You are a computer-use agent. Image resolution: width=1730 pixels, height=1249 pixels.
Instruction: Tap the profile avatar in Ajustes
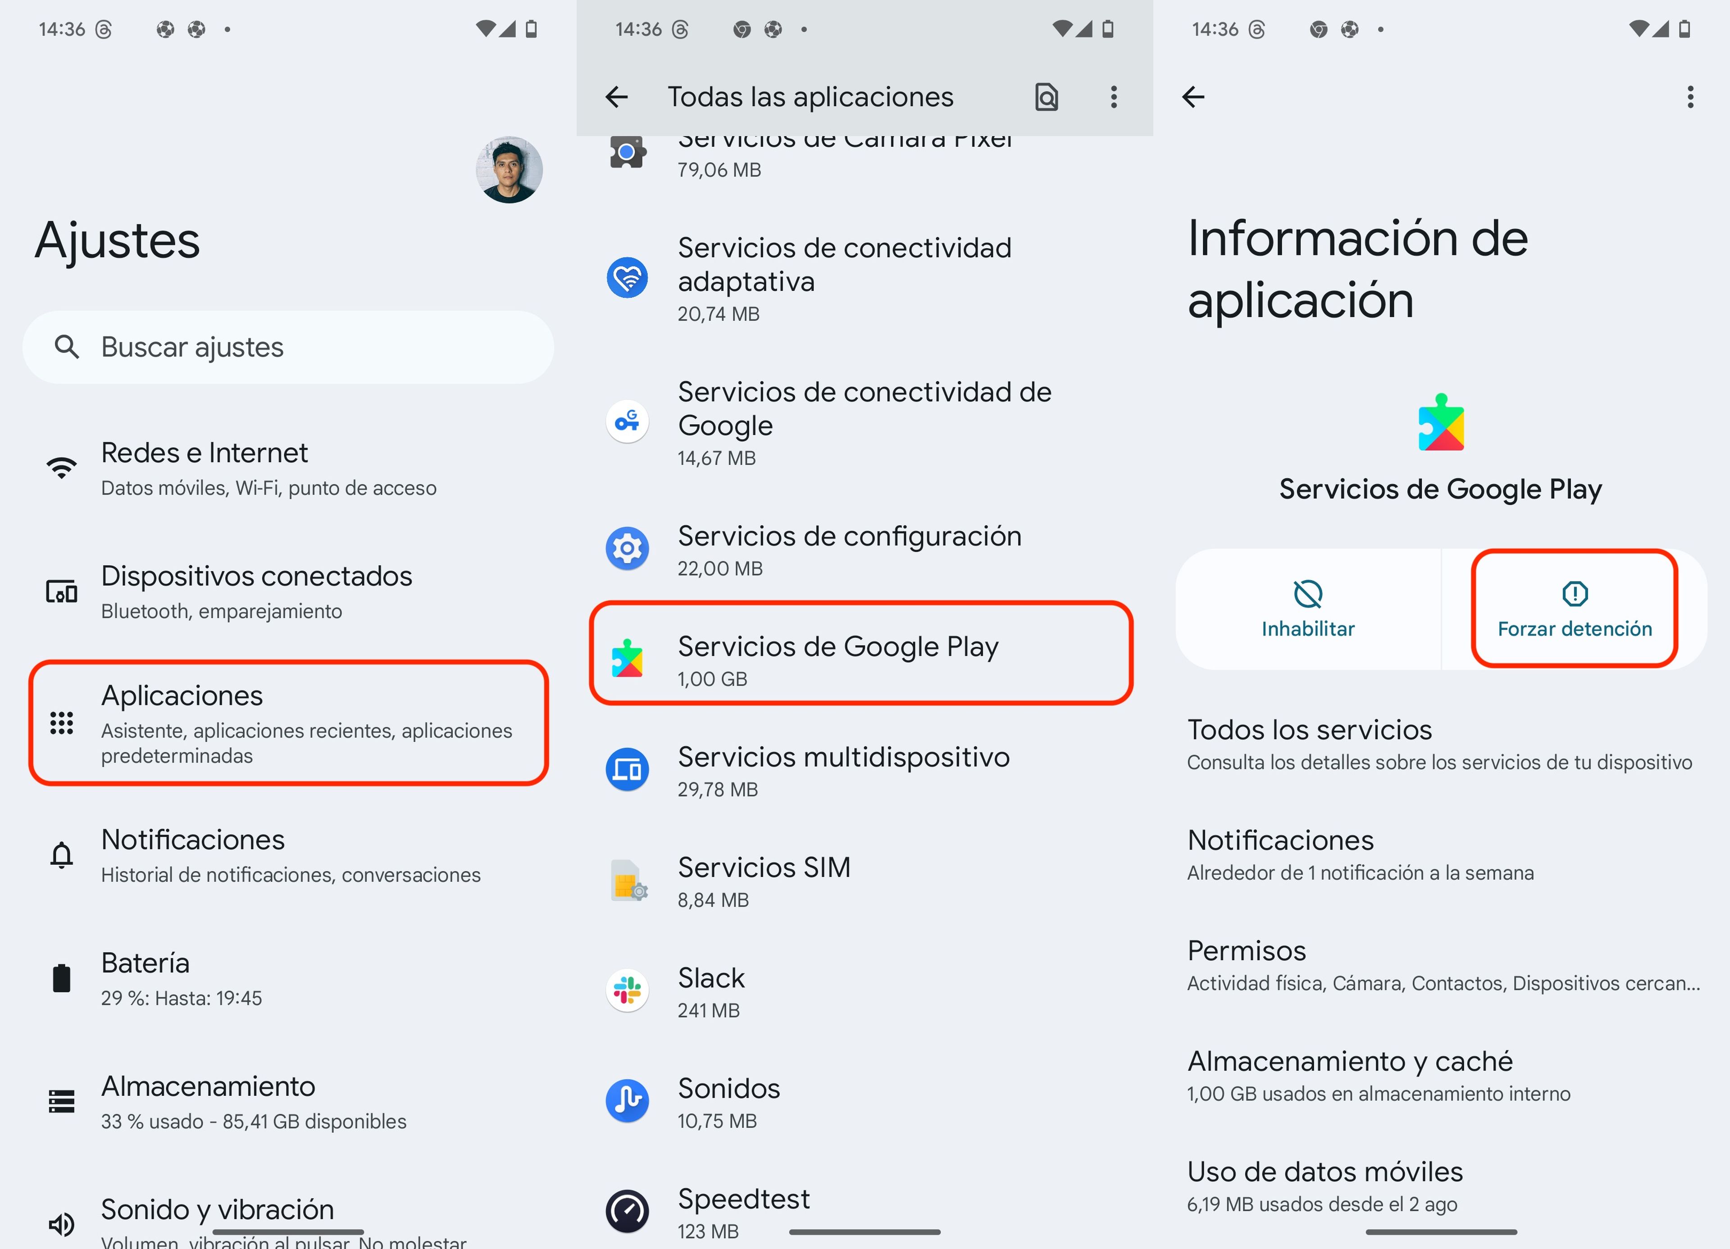(x=509, y=169)
